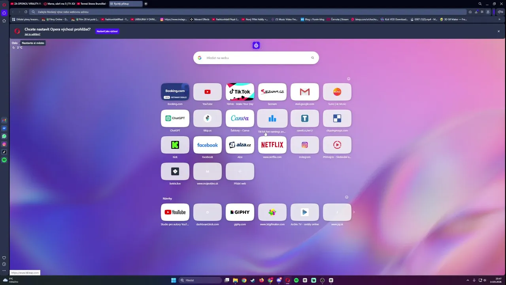Screen dimensions: 506x285
Task: Open suggested giphy.com tile
Action: (240, 212)
